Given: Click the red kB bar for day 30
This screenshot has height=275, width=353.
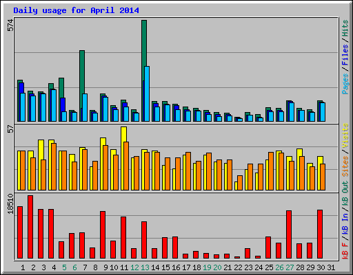Looking at the screenshot, I should coord(320,234).
